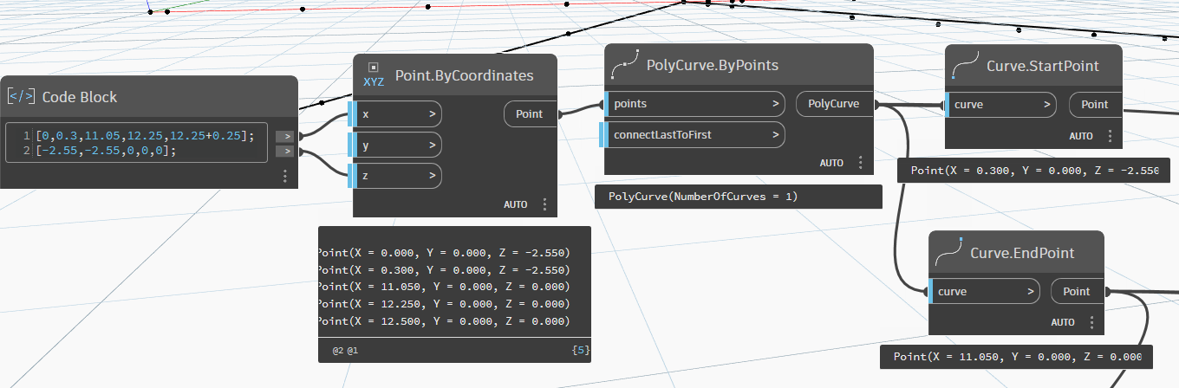Open Curve.EndPoint three-dot options menu

coord(1092,322)
